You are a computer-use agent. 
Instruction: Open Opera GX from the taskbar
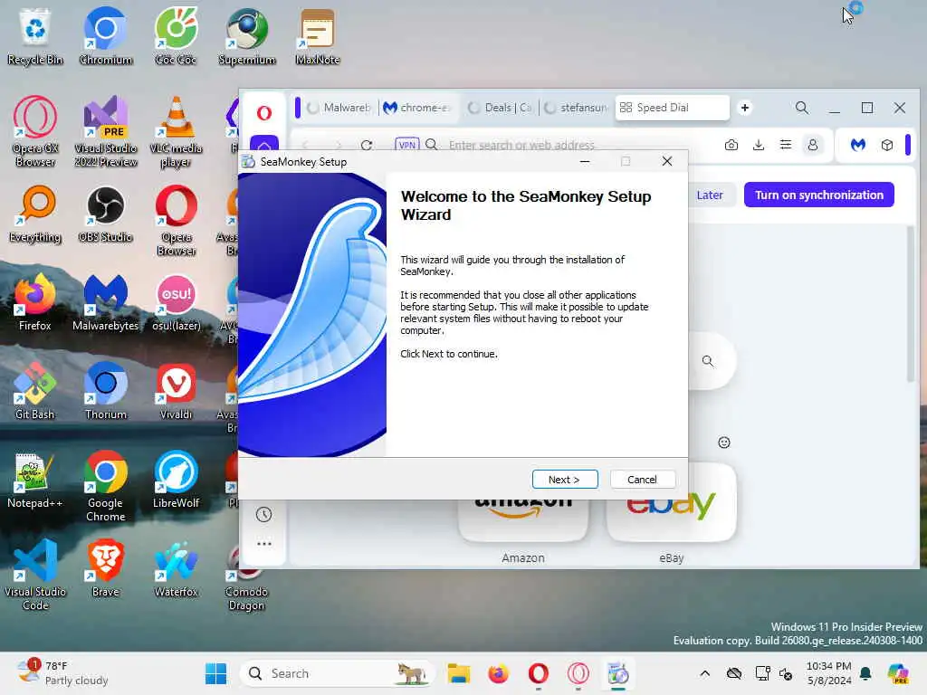[x=578, y=673]
